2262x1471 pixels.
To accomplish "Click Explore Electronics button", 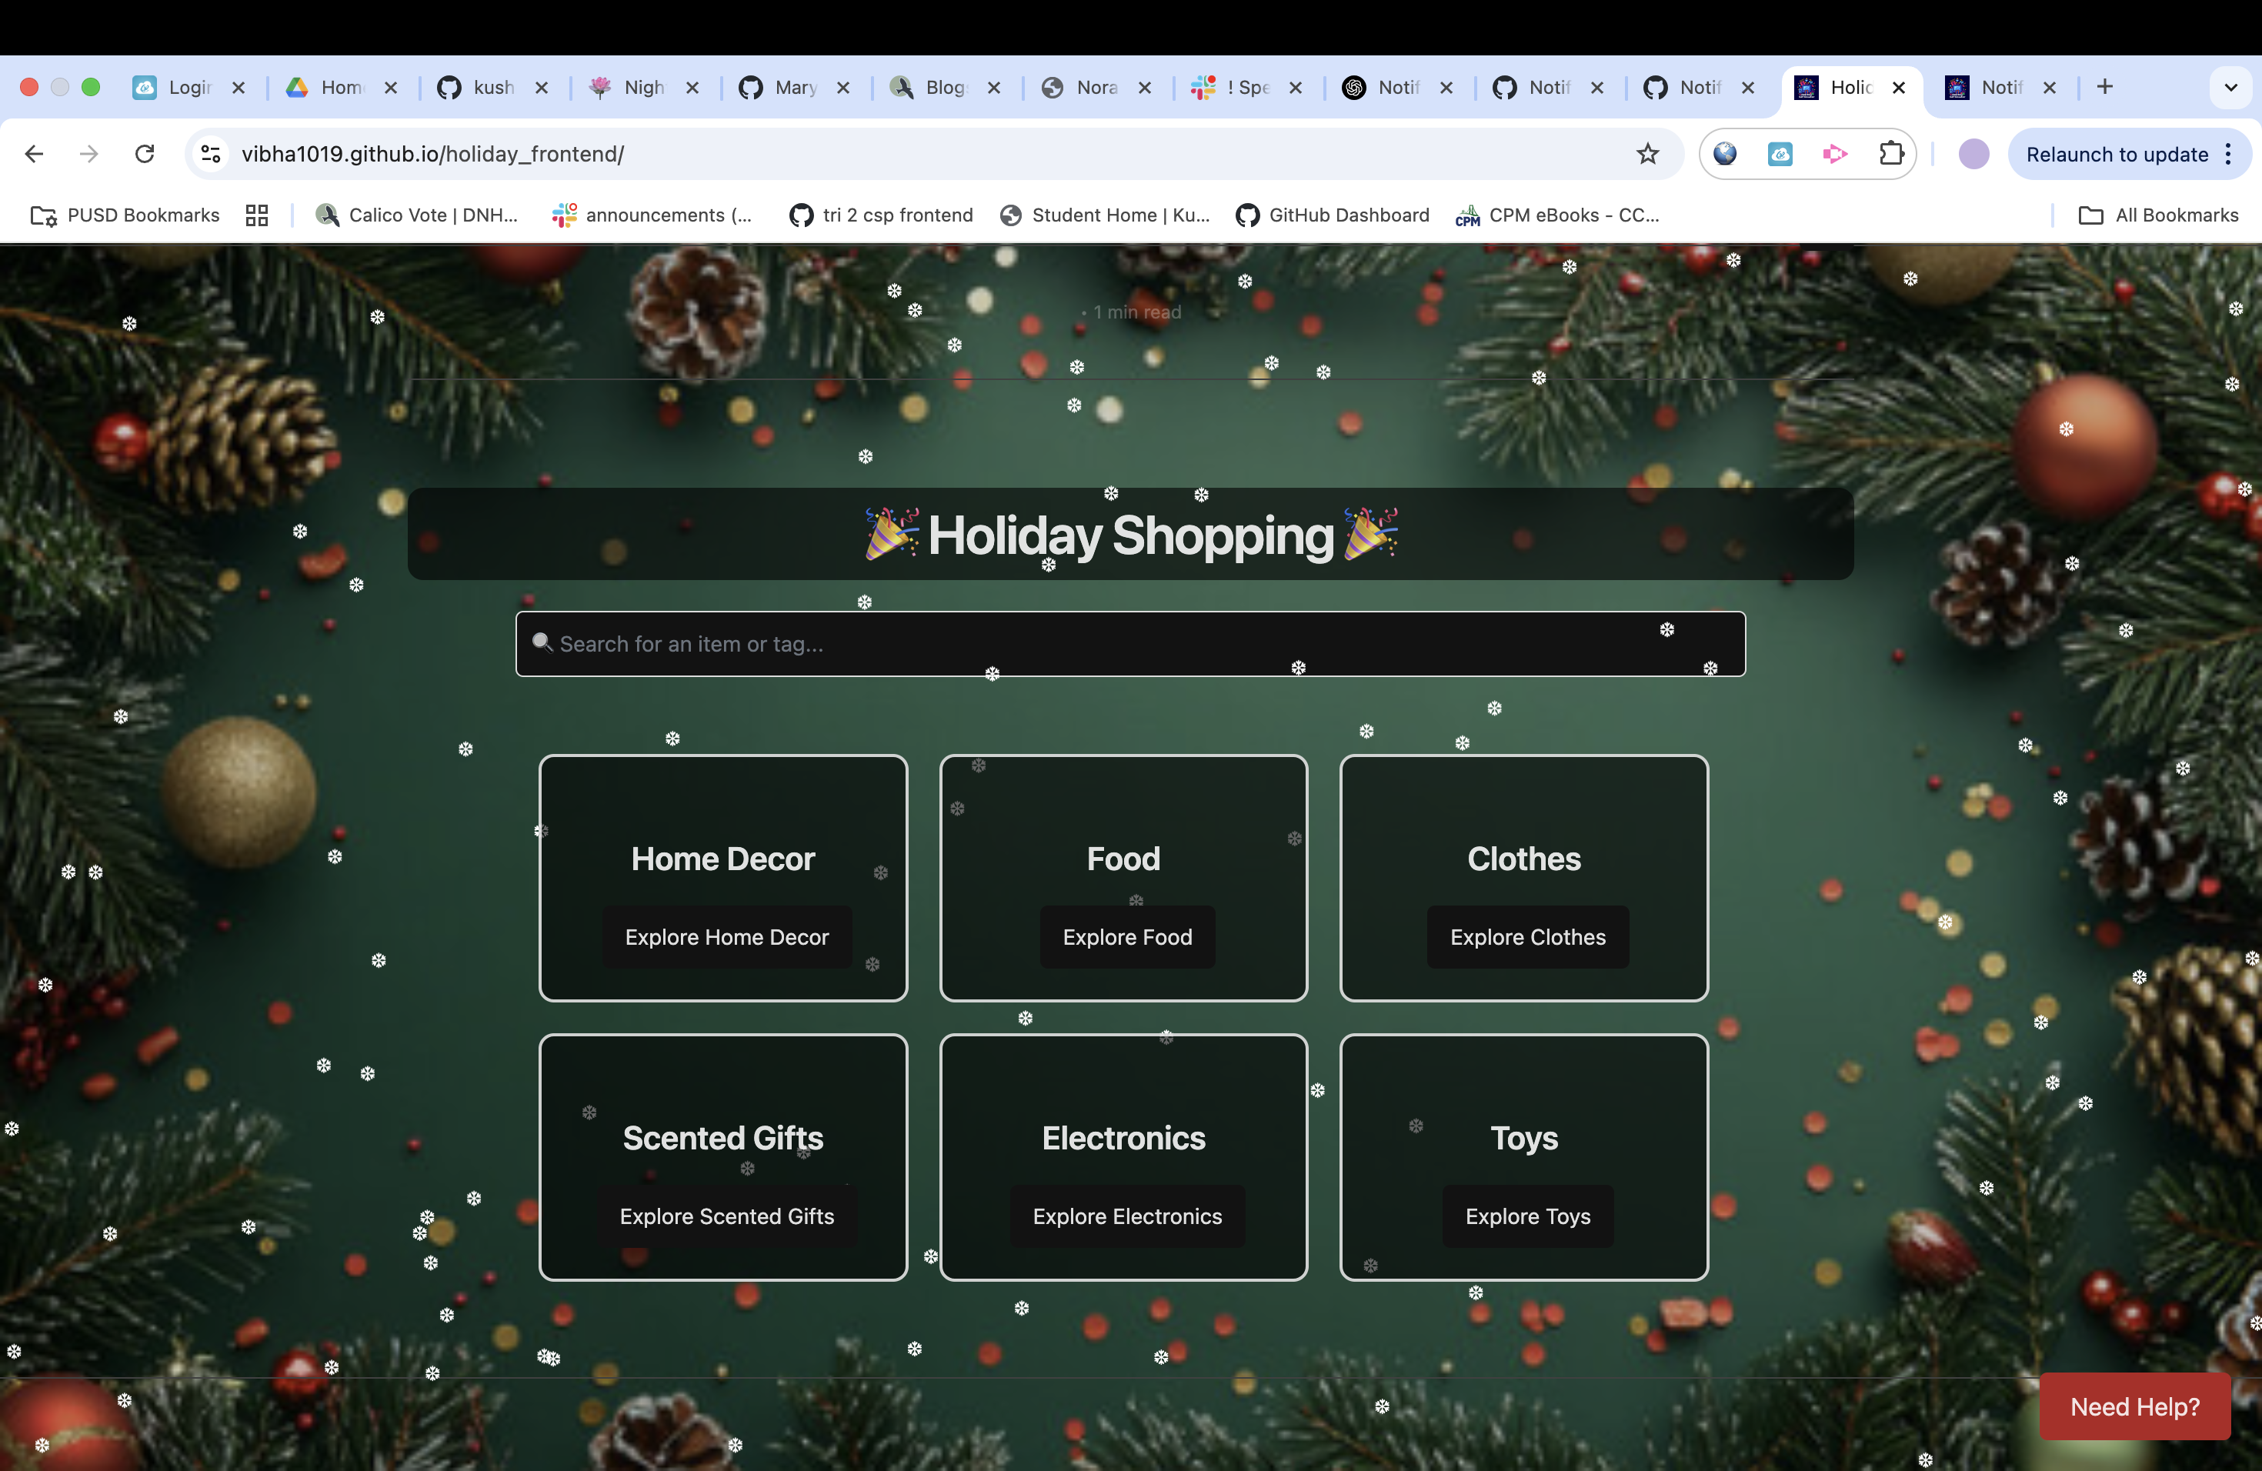I will point(1127,1216).
